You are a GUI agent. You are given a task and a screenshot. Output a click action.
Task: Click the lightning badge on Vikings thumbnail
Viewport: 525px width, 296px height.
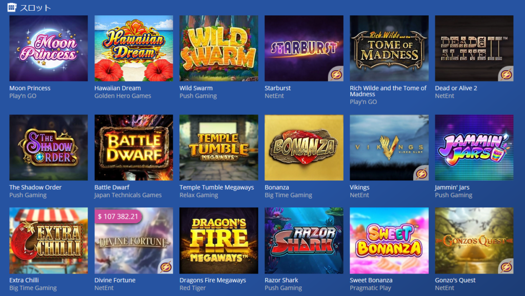[421, 174]
